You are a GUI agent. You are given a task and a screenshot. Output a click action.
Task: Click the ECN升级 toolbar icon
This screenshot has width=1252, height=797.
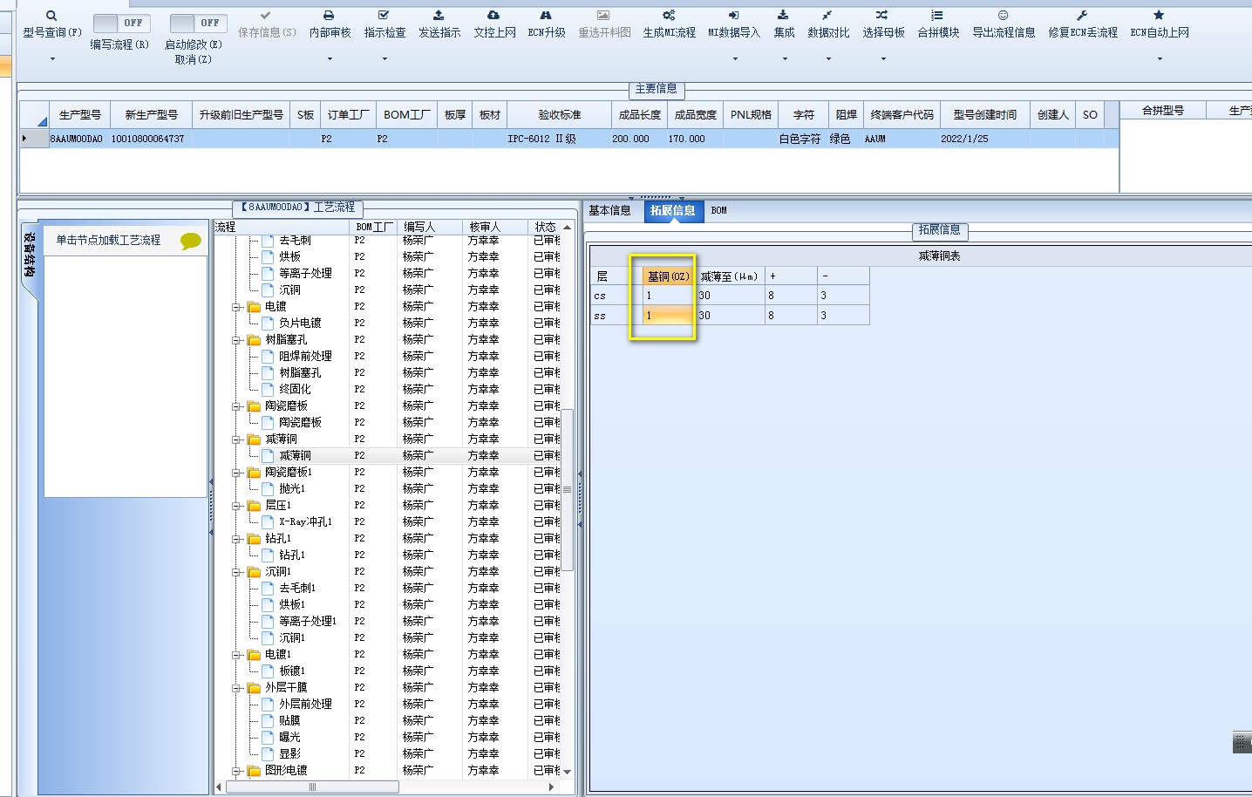coord(546,16)
